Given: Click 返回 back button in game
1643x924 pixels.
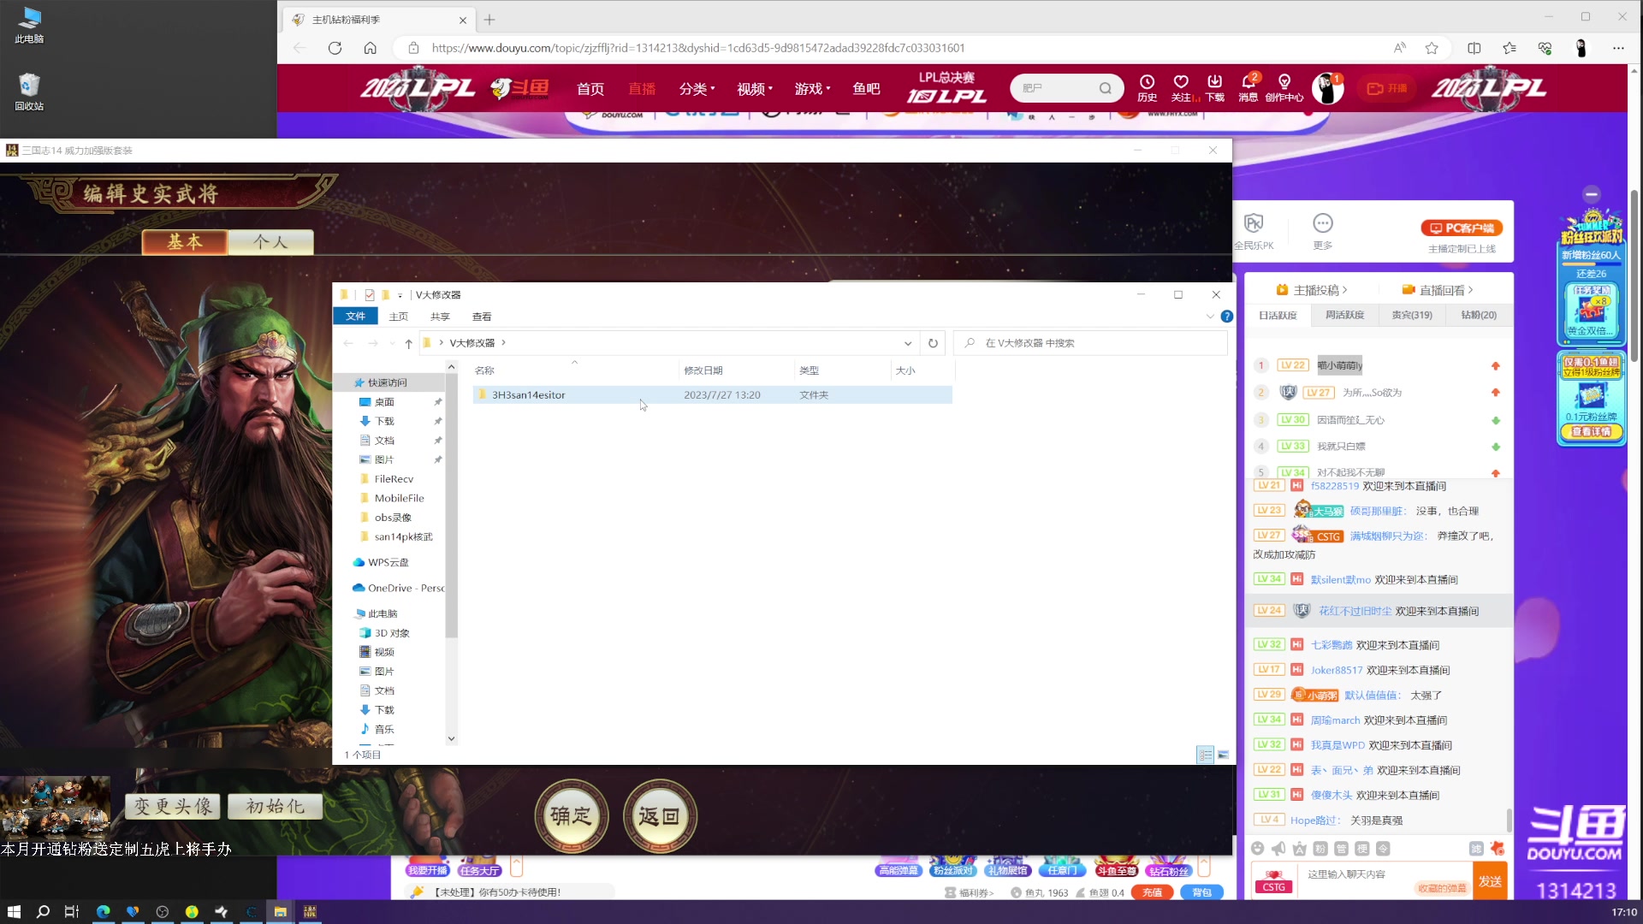Looking at the screenshot, I should [659, 816].
